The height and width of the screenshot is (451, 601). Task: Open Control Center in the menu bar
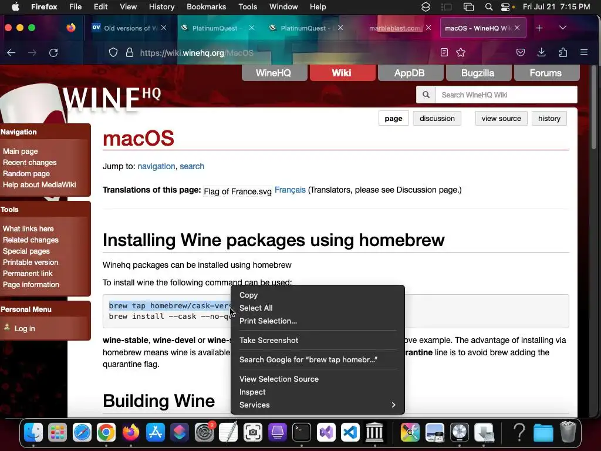click(x=505, y=7)
